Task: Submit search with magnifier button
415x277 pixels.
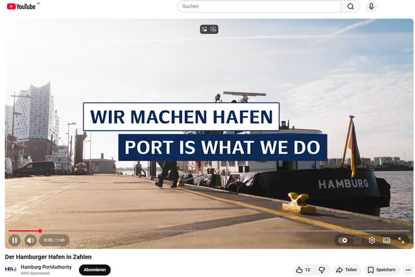Action: [x=350, y=6]
